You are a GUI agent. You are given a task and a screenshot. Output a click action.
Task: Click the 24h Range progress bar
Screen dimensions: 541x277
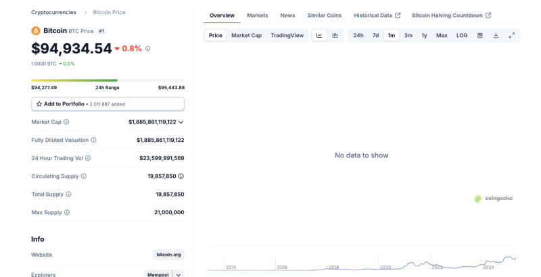coord(108,80)
